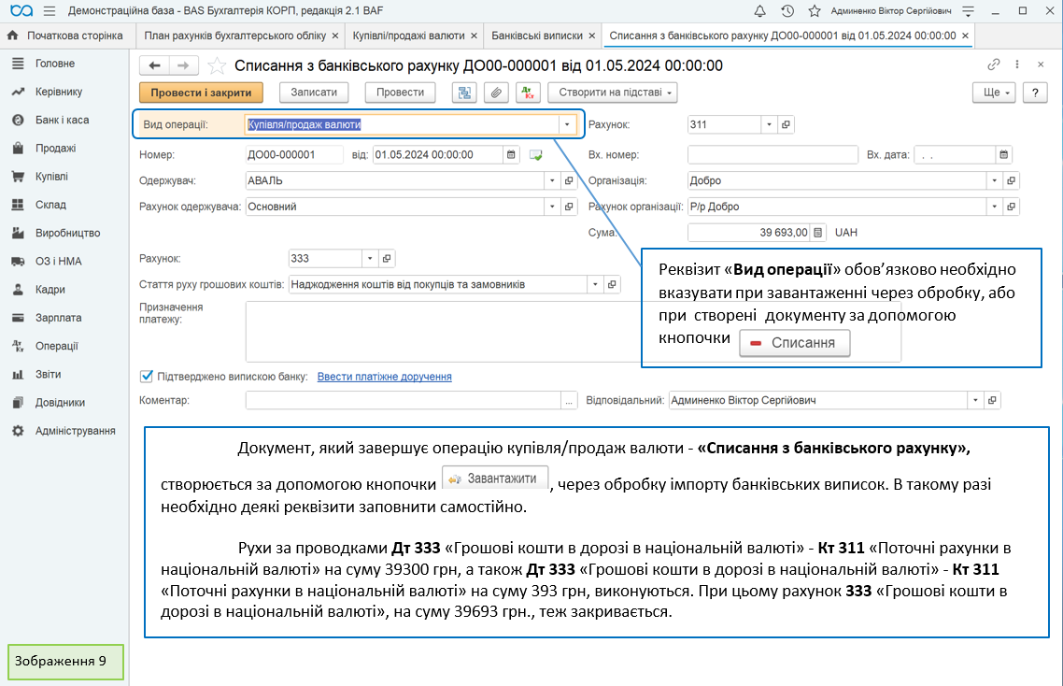
Task: Expand the Одержувач dropdown
Action: tap(552, 181)
